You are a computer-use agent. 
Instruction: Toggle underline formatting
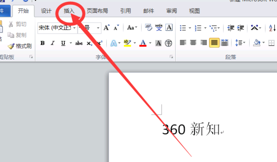pyautogui.click(x=63, y=43)
